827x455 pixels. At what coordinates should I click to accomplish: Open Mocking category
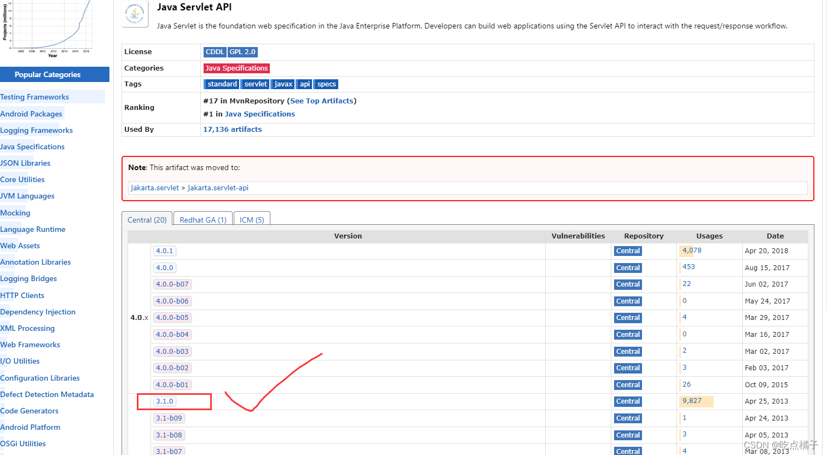pos(15,213)
